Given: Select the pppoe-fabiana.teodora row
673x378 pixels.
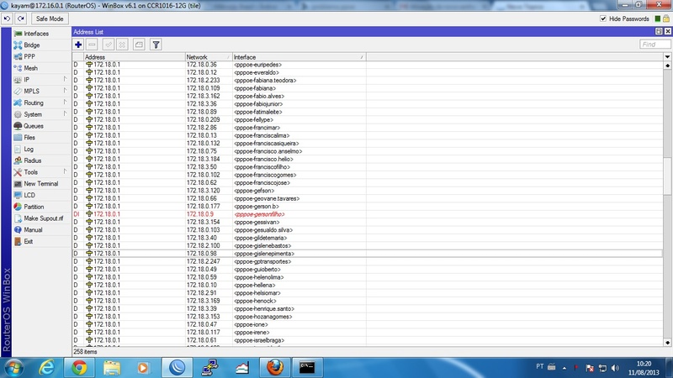Looking at the screenshot, I should (368, 80).
